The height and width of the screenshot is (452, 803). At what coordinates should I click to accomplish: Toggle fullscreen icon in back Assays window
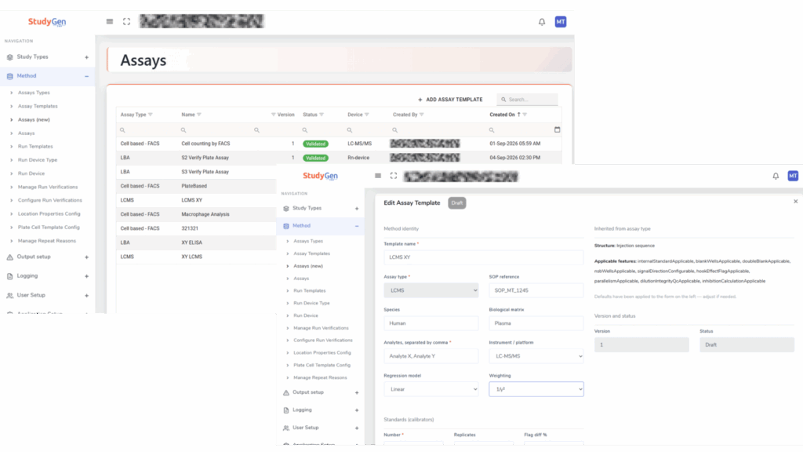coord(126,21)
